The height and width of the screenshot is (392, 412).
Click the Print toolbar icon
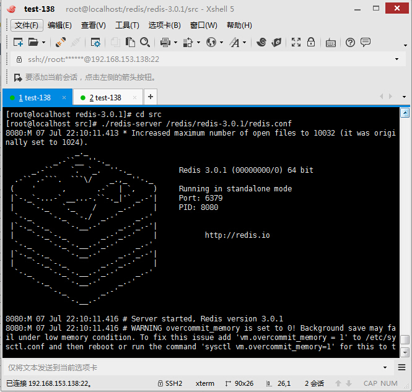[x=165, y=42]
